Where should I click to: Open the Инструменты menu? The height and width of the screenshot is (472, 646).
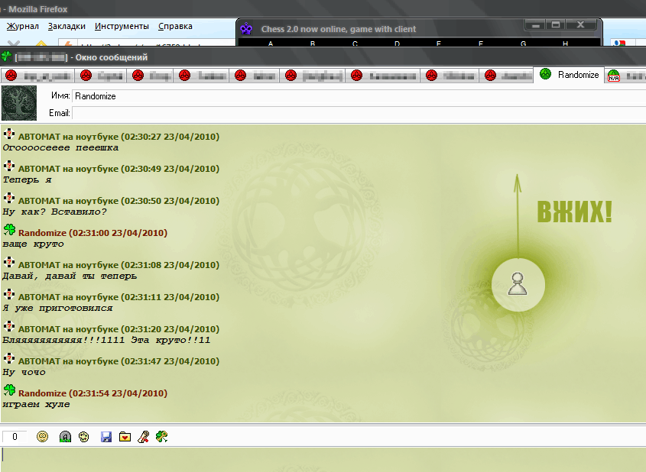coord(122,26)
